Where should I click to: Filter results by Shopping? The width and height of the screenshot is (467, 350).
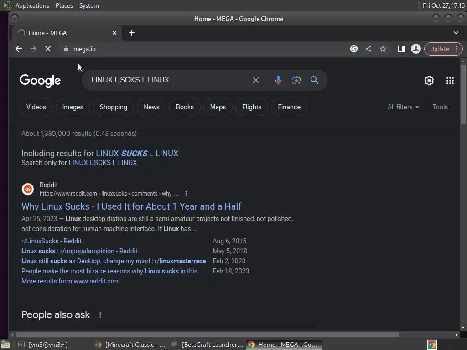click(x=113, y=107)
